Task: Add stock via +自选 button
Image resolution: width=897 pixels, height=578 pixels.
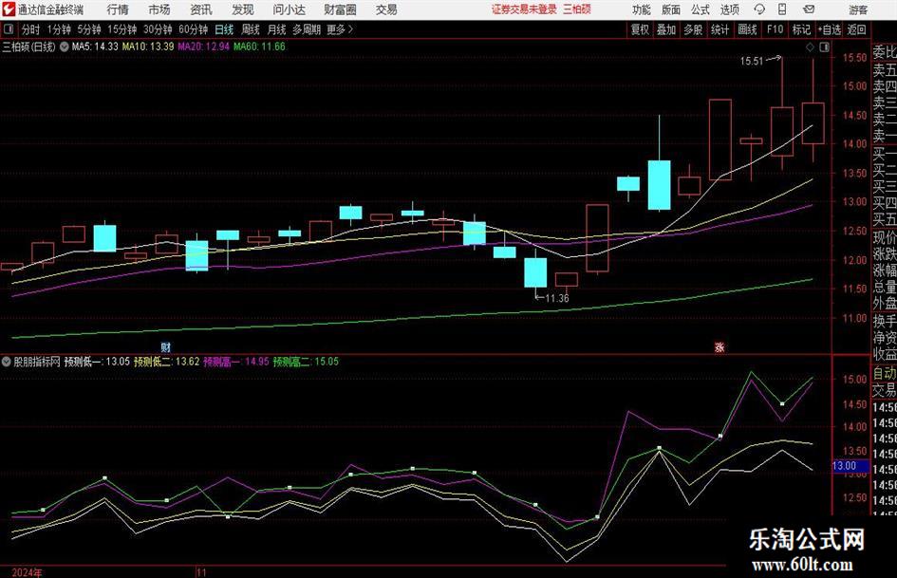Action: [x=829, y=29]
